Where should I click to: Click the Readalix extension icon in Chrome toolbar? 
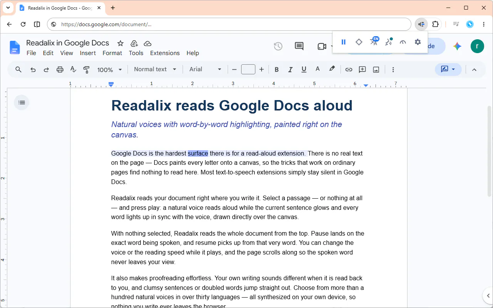pyautogui.click(x=421, y=24)
